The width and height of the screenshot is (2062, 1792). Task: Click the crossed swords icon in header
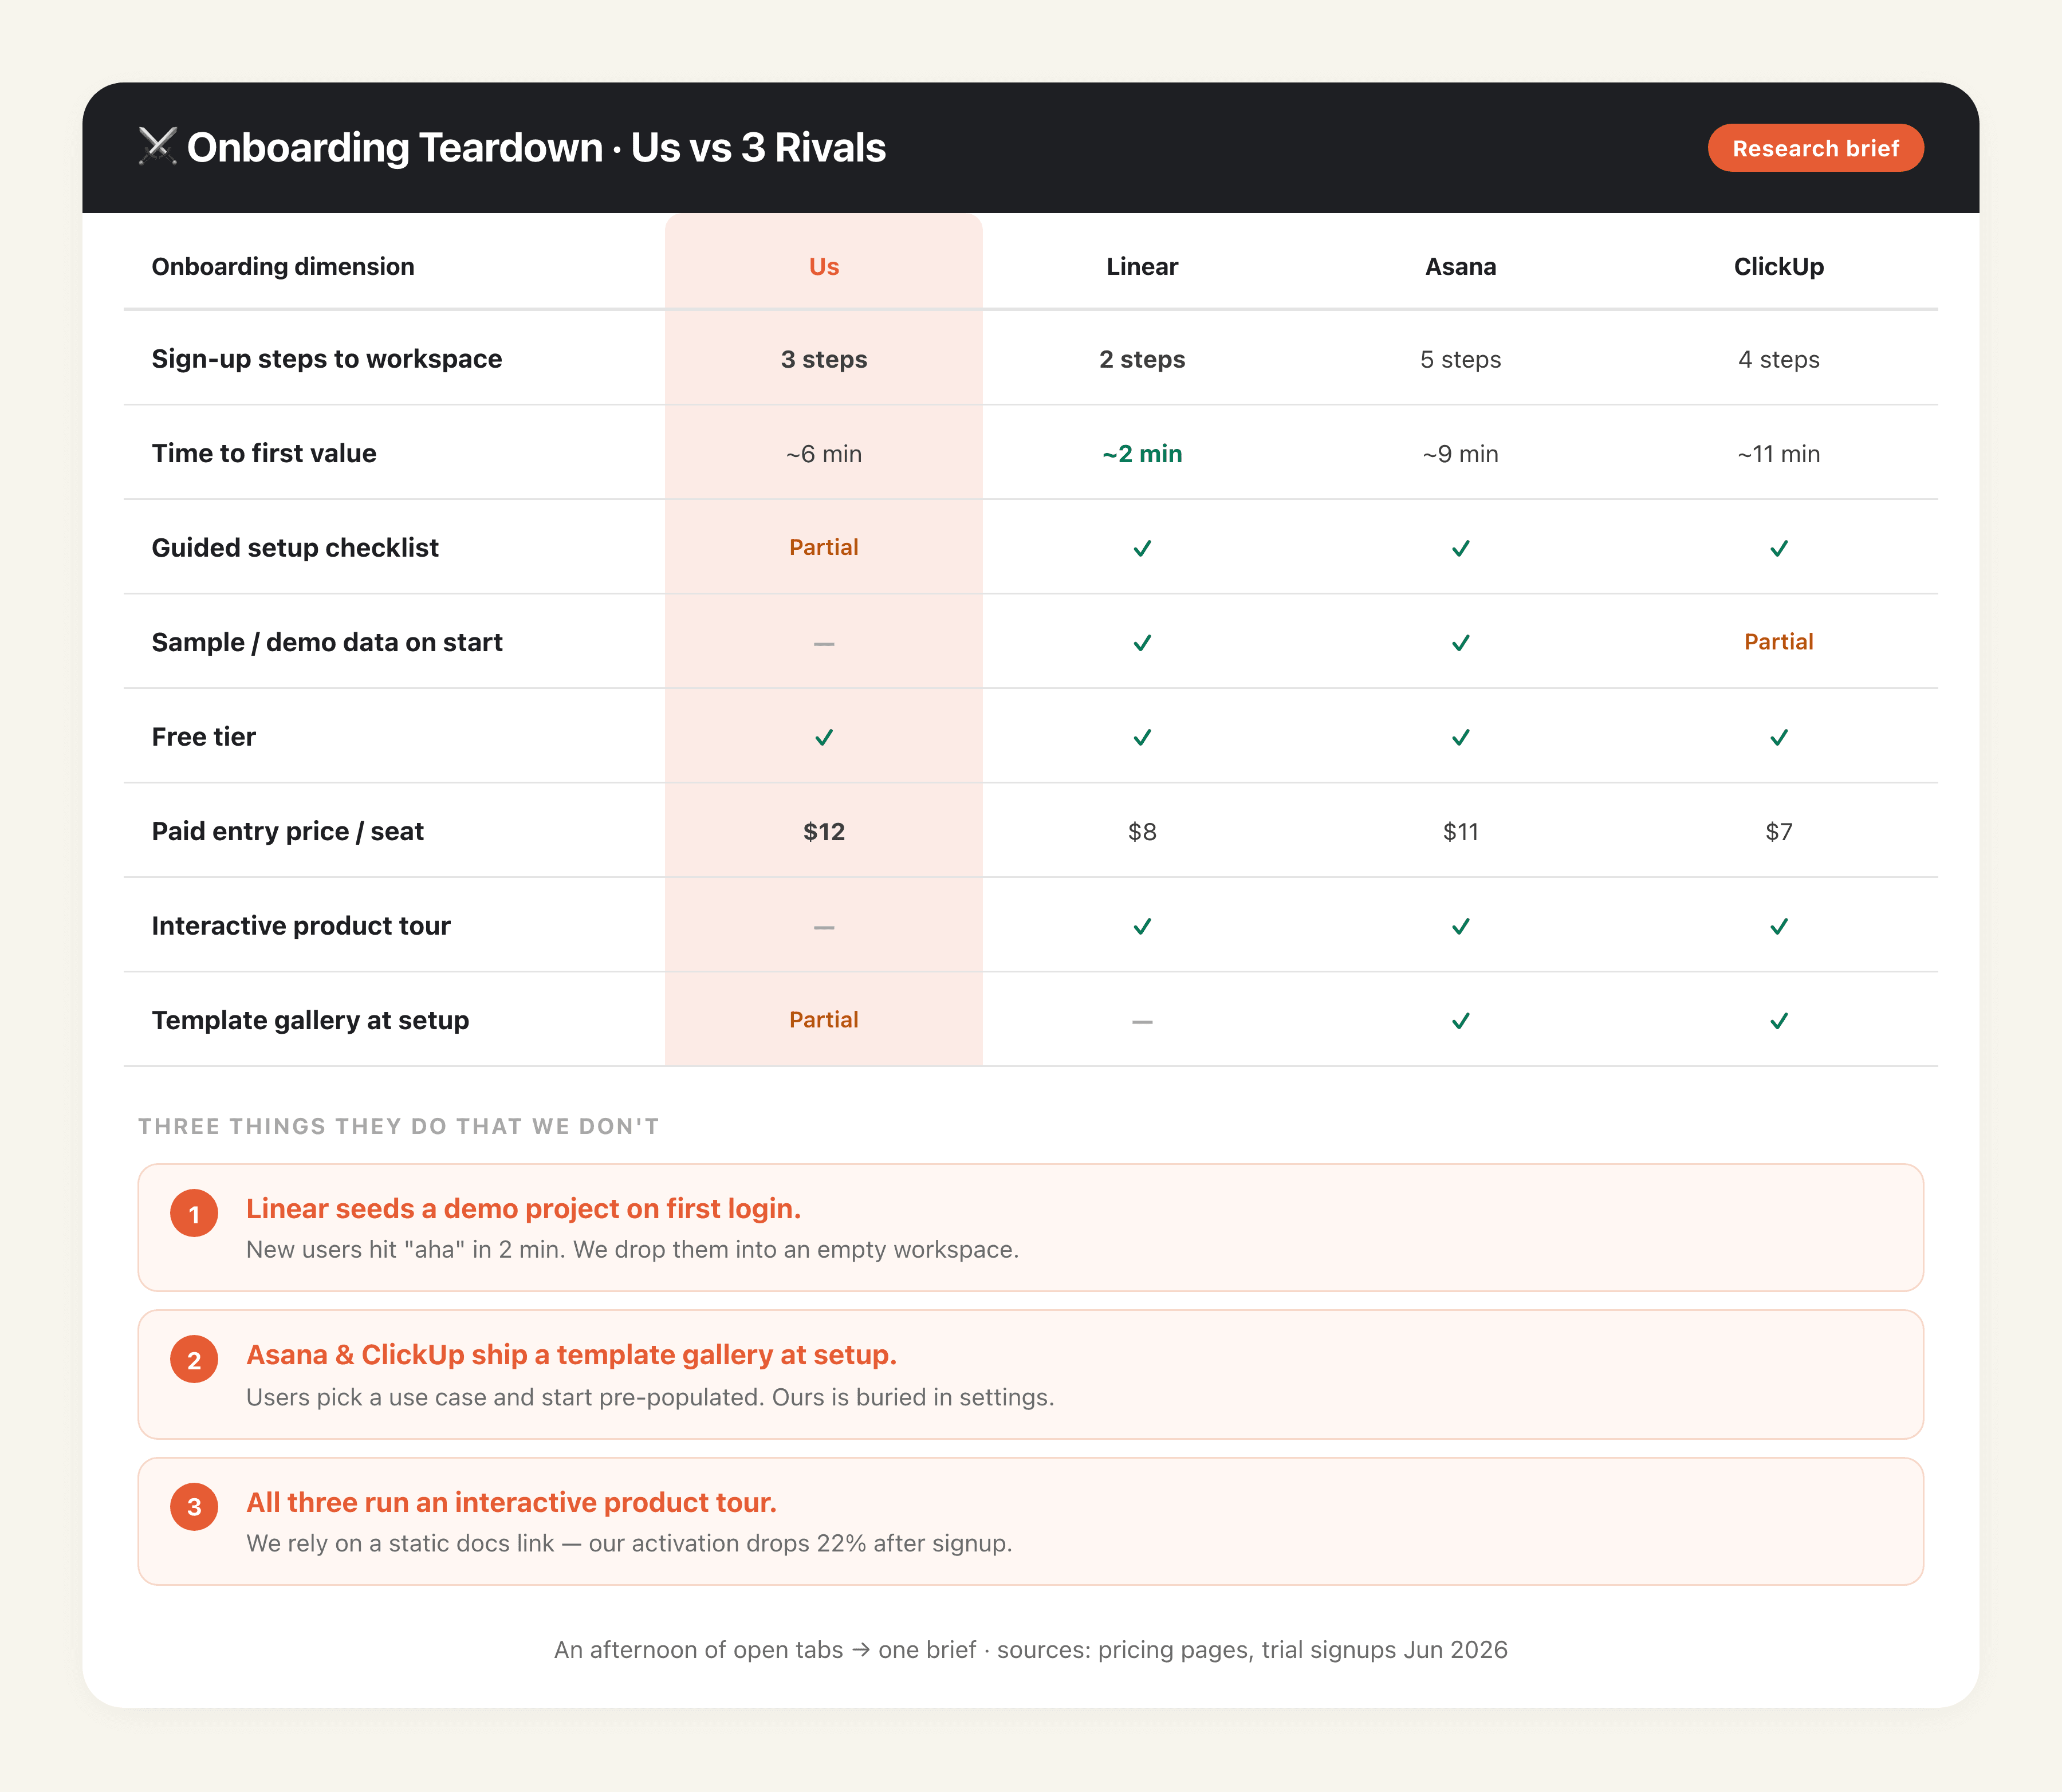[157, 147]
